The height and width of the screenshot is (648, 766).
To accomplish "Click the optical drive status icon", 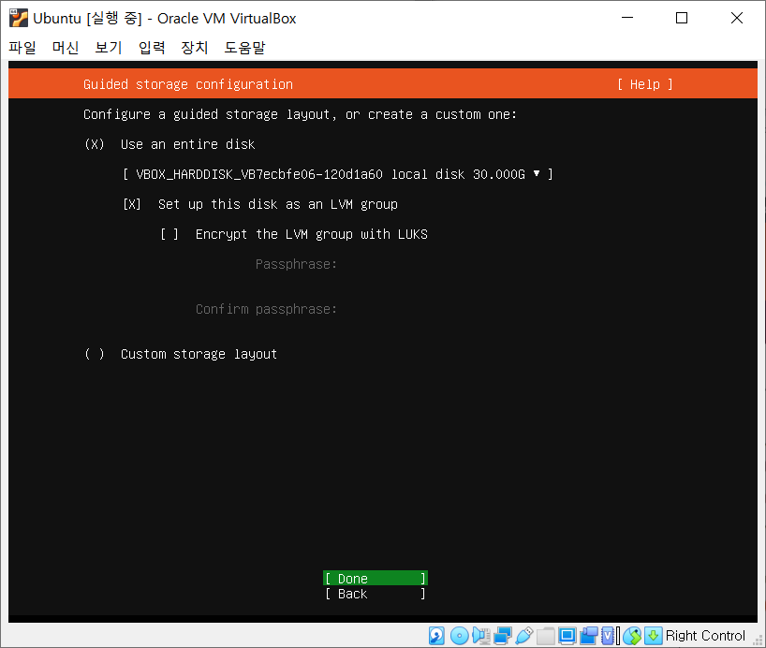I will pyautogui.click(x=459, y=635).
